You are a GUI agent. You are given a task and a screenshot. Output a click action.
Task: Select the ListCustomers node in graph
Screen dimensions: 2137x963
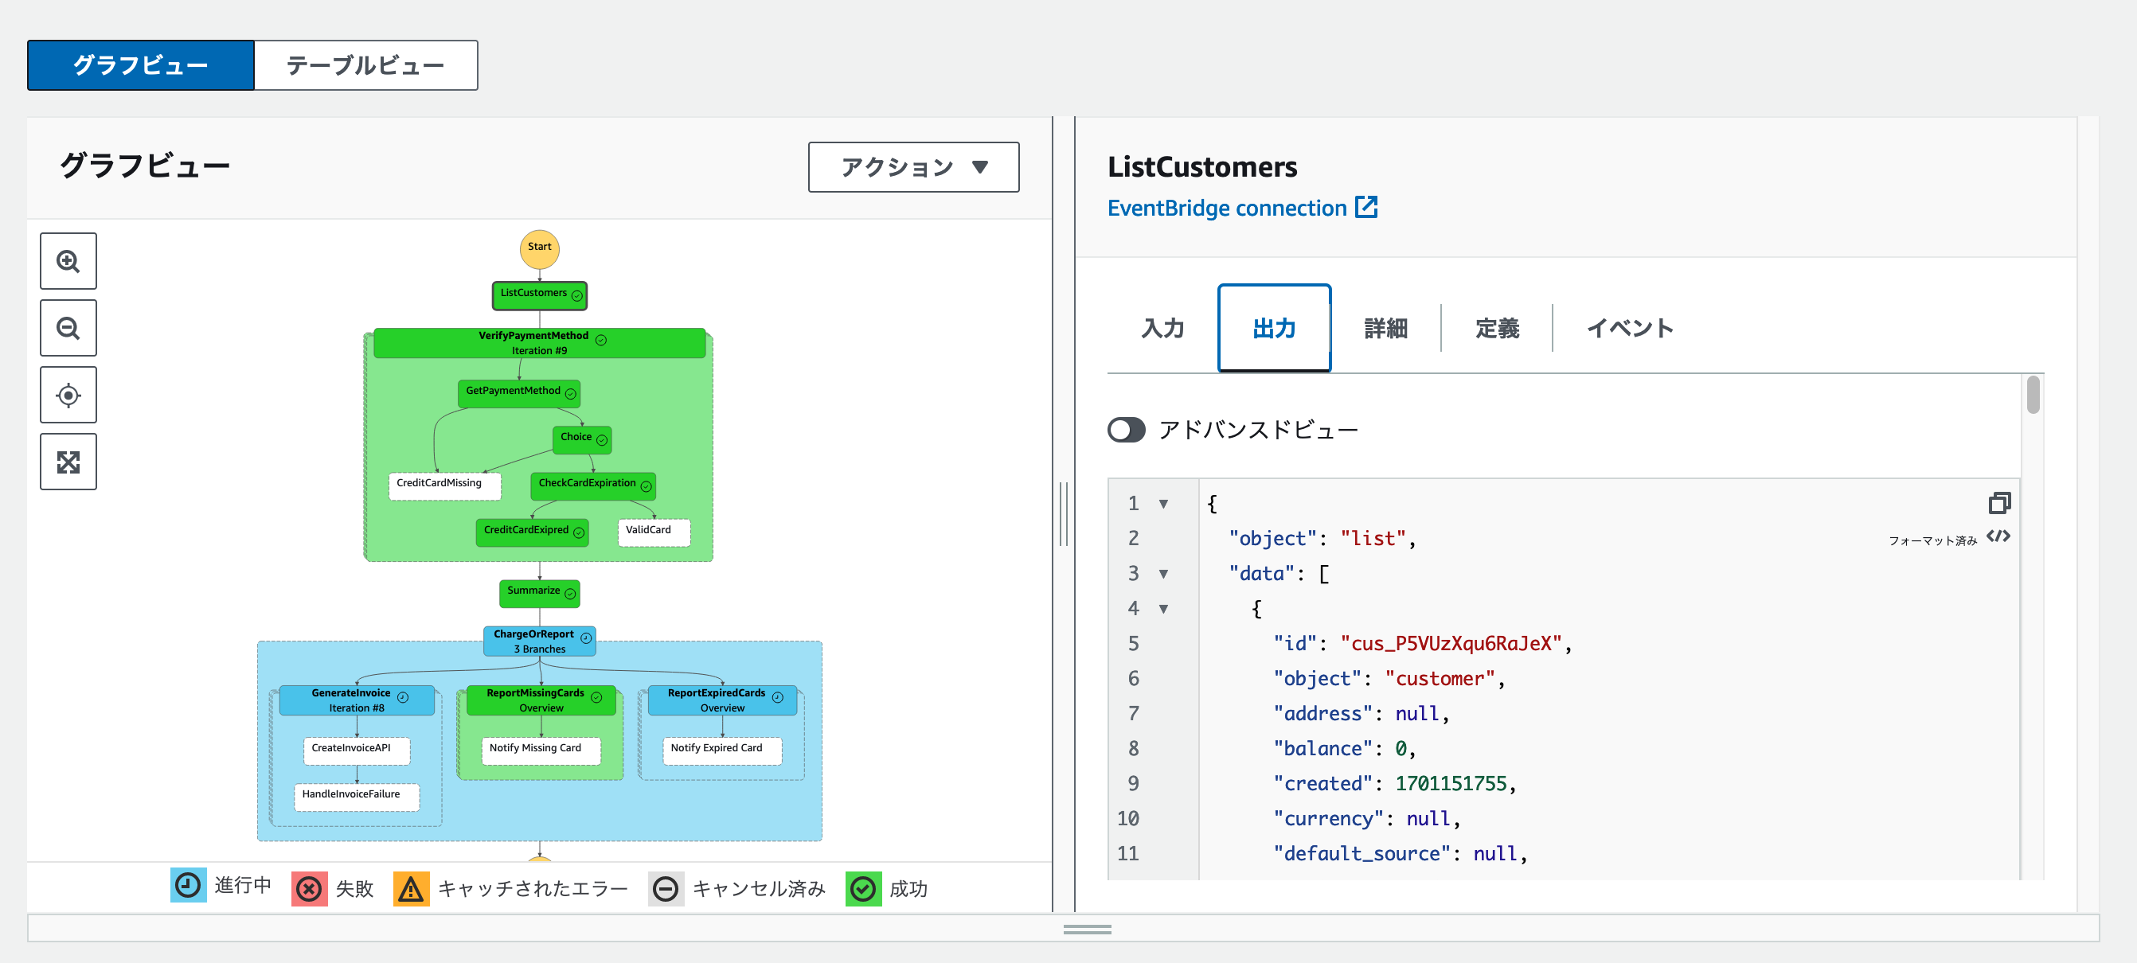click(539, 294)
